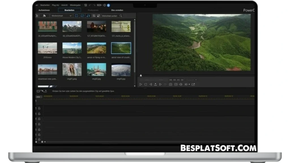Click the speaker volume icon in preview controls
290x163 pixels.
[x=181, y=84]
